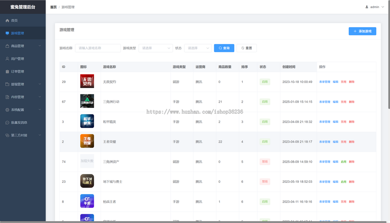390x223 pixels.
Task: Click the monitor icon beside 游戏管理
Action: [x=7, y=33]
